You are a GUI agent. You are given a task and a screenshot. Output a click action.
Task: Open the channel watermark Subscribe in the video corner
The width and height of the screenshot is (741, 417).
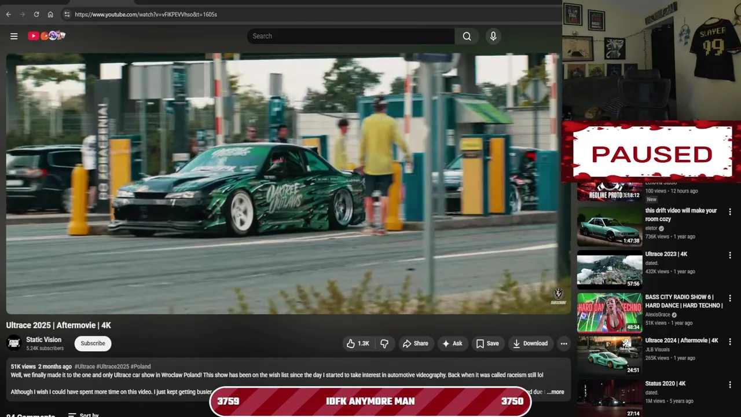click(x=558, y=296)
